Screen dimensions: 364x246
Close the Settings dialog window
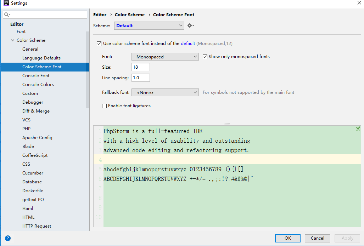click(x=359, y=3)
